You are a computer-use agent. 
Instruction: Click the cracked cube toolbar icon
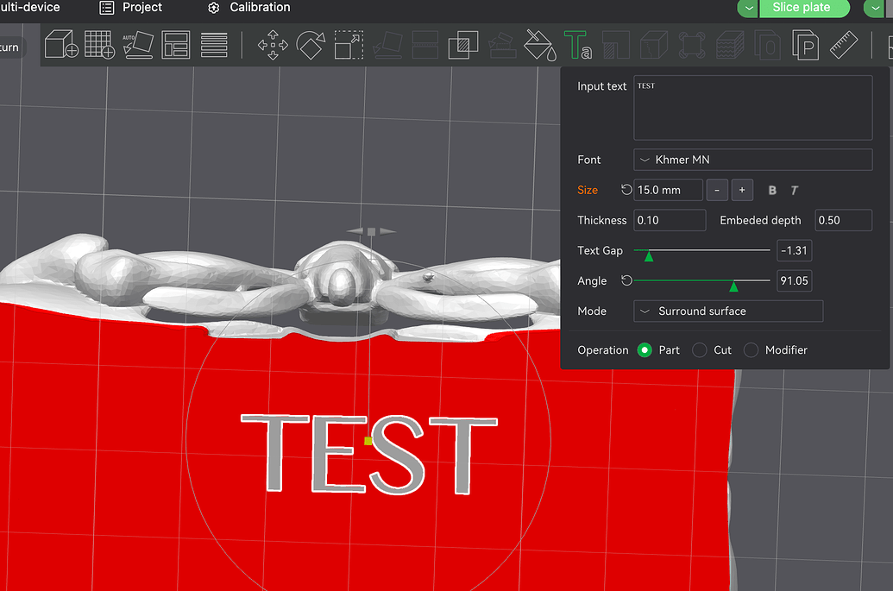(654, 45)
